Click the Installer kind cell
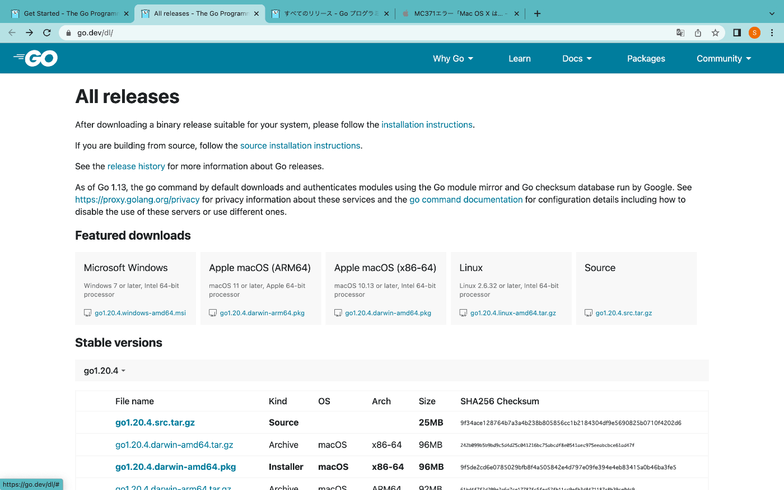This screenshot has height=490, width=784. 286,467
